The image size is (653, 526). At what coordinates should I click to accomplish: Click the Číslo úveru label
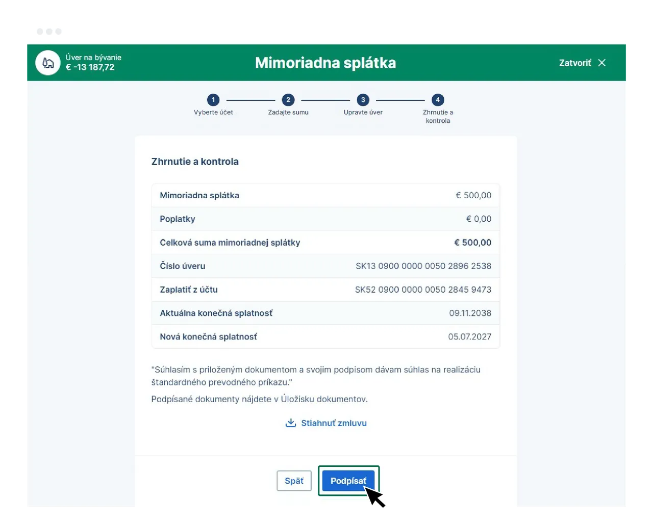(x=183, y=266)
